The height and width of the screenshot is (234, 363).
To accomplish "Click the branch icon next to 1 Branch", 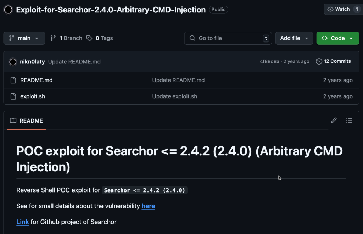I will coord(53,38).
